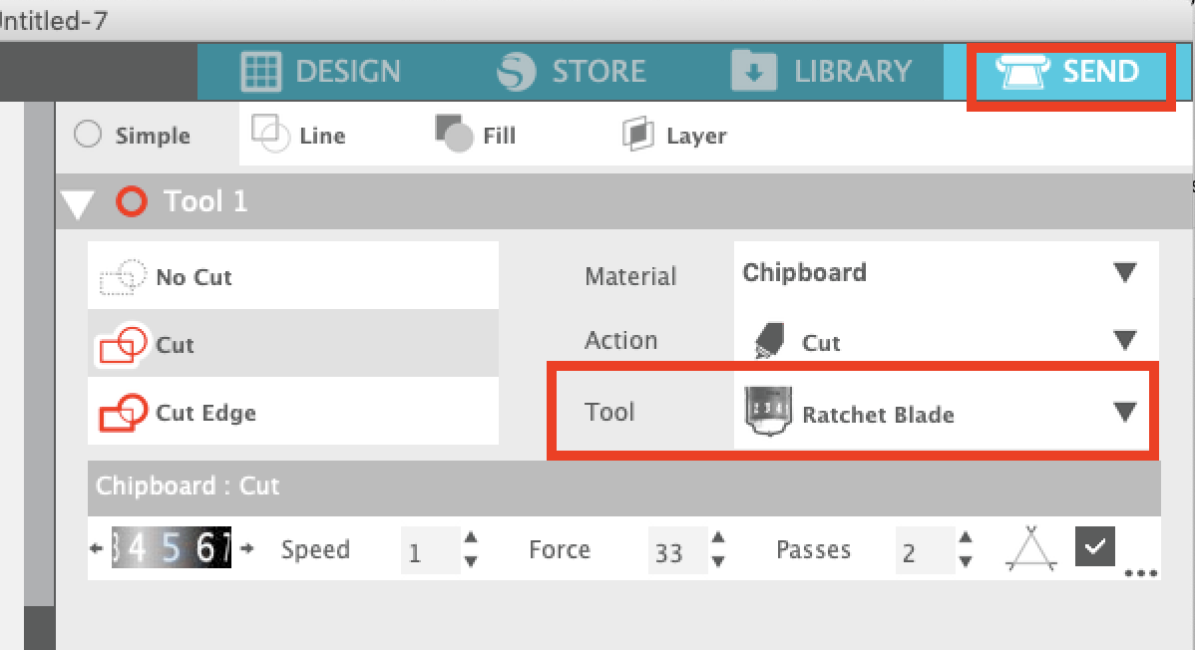The image size is (1195, 650).
Task: Click the blade icon beside Cut action
Action: [x=767, y=340]
